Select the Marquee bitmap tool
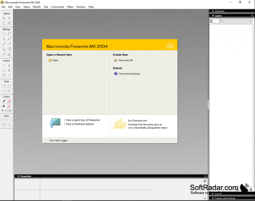This screenshot has height=201, width=255. point(4,34)
